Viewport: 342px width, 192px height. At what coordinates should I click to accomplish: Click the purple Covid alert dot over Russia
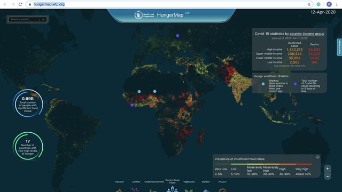tap(177, 36)
